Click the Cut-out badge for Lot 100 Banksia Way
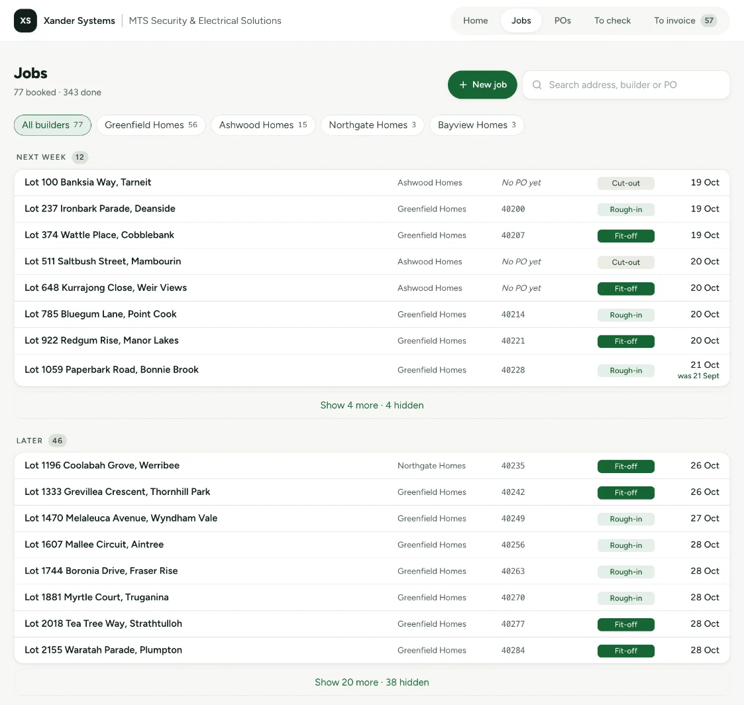Viewport: 744px width, 705px height. point(626,183)
